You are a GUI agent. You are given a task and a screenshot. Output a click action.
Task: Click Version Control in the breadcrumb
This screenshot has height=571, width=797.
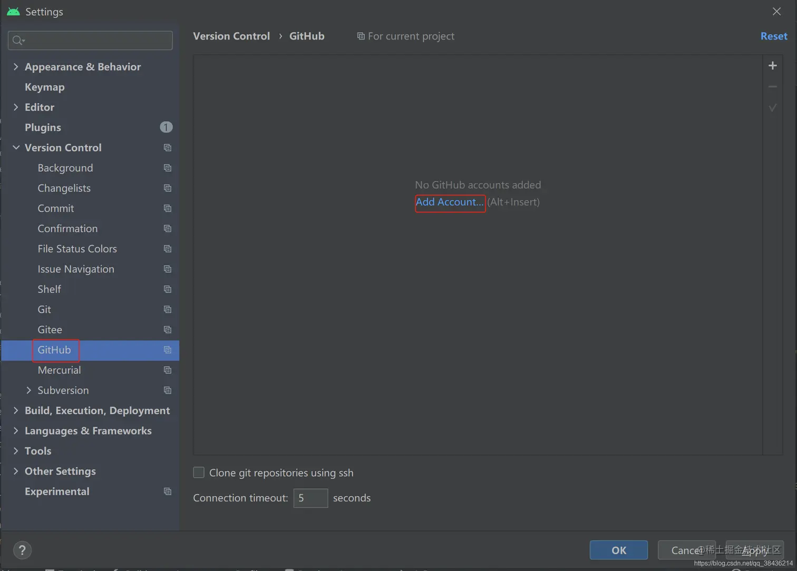[231, 36]
